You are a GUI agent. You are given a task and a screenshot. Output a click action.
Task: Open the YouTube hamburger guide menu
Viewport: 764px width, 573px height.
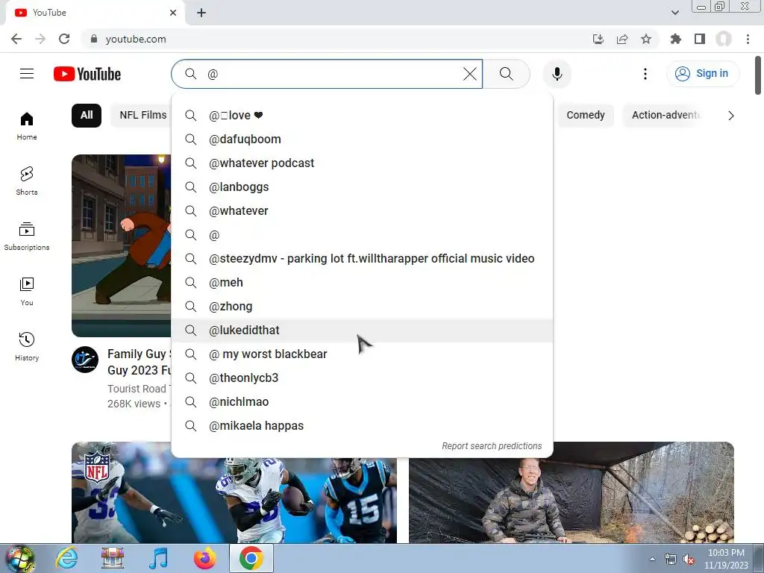[x=27, y=74]
